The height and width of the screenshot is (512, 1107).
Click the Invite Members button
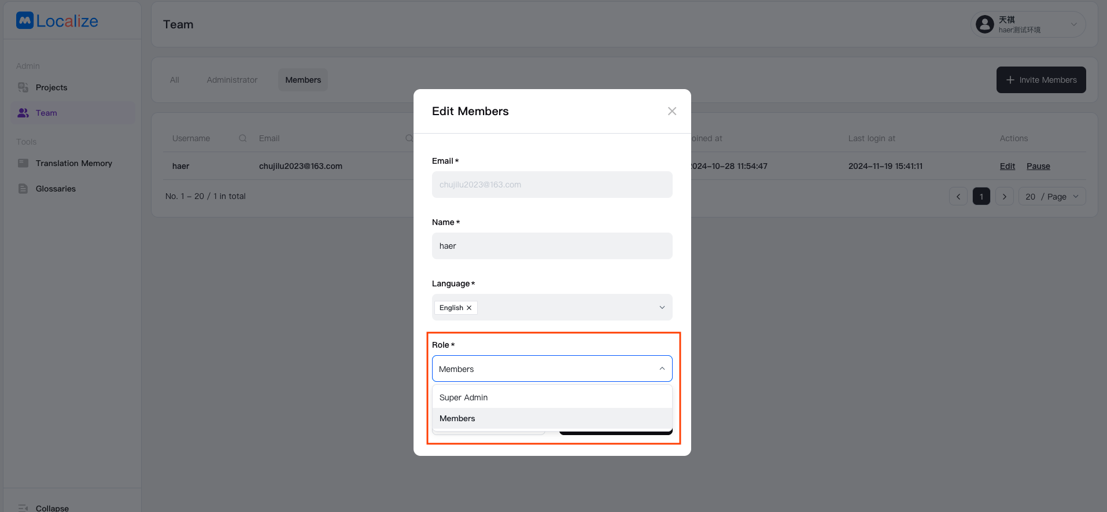[x=1040, y=80]
